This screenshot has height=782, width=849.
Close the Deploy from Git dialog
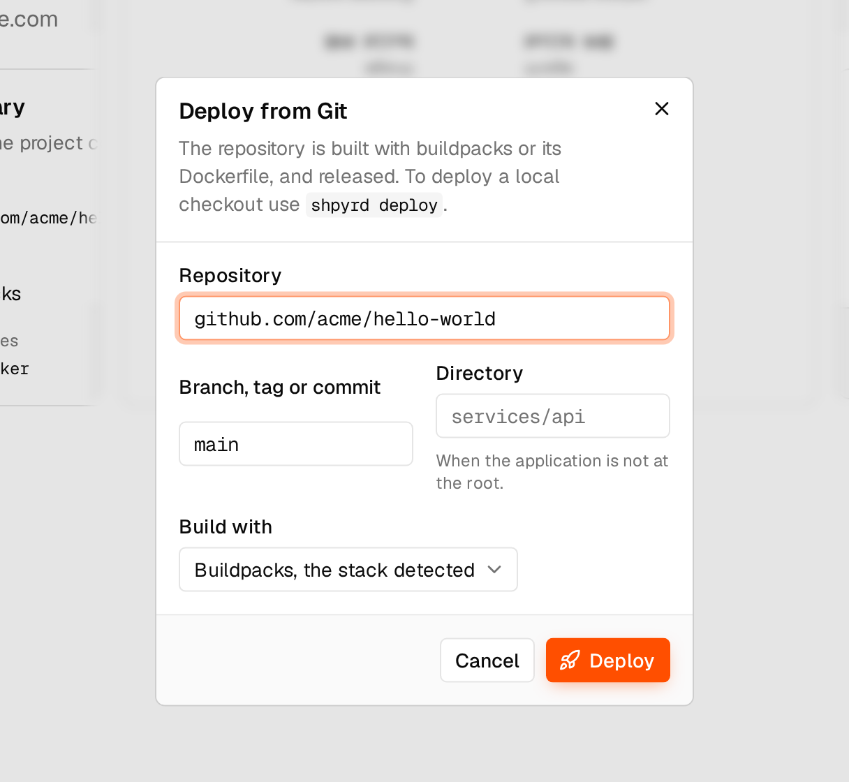coord(662,108)
